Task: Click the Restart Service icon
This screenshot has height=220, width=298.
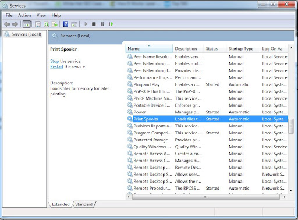Action: coord(111,24)
